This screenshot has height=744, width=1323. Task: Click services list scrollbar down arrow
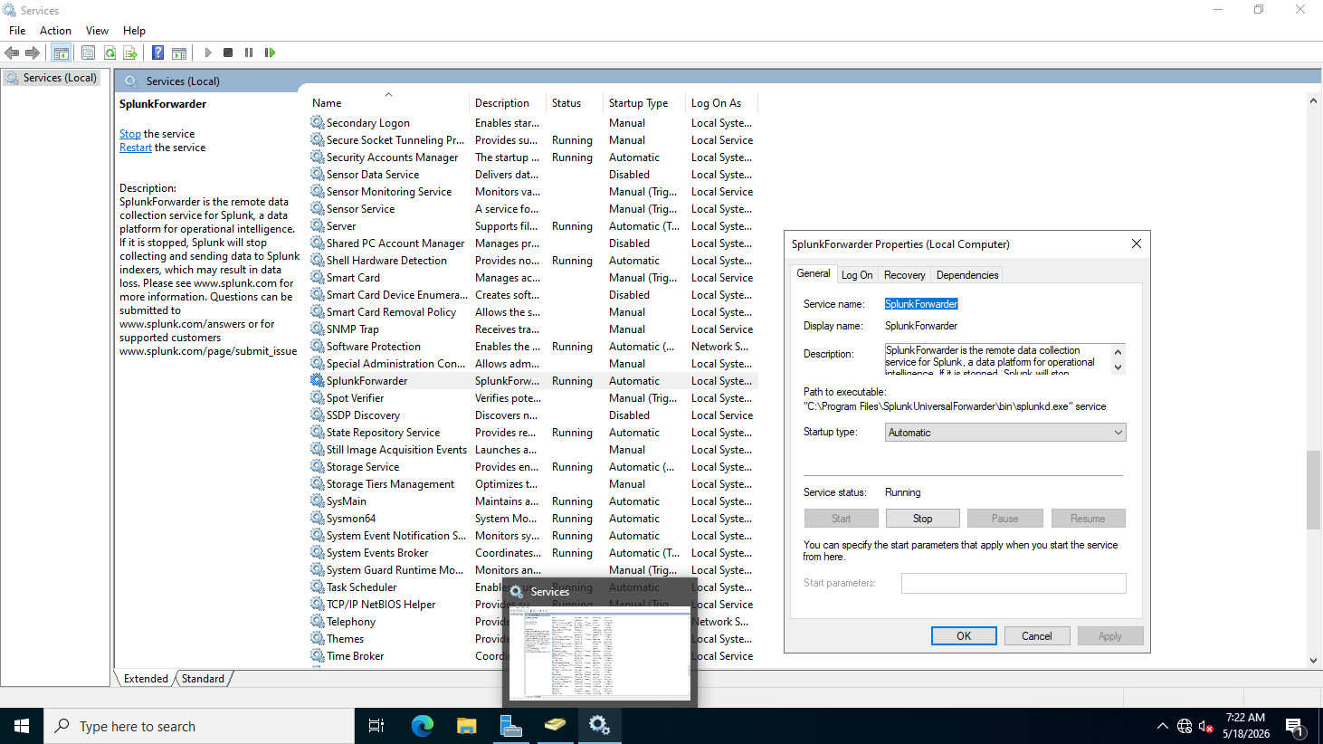click(x=1314, y=661)
